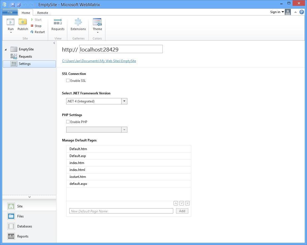
Task: Select Default.htm in default pages
Action: [x=129, y=149]
